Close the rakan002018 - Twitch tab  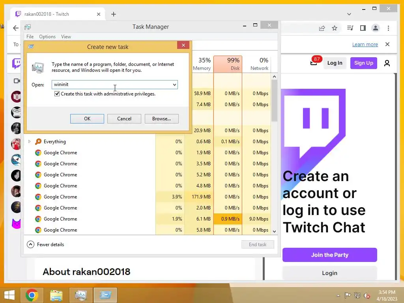pos(98,14)
